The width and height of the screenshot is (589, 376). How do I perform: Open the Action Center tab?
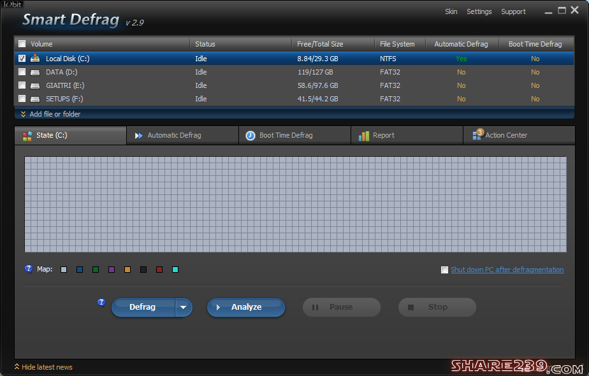[519, 136]
